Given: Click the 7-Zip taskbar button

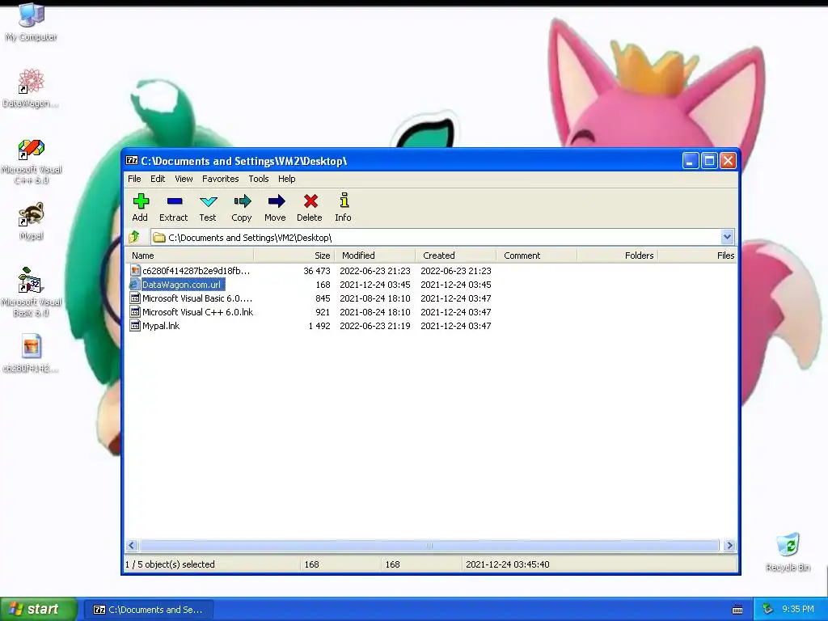Looking at the screenshot, I should [149, 610].
